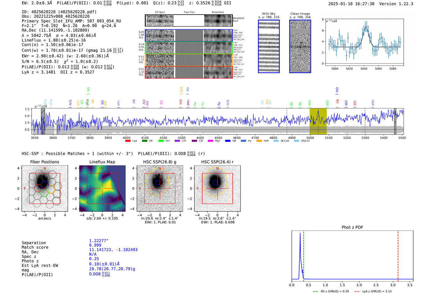435x296 pixels.
Task: Click the With Sky image panel
Action: pos(269,46)
